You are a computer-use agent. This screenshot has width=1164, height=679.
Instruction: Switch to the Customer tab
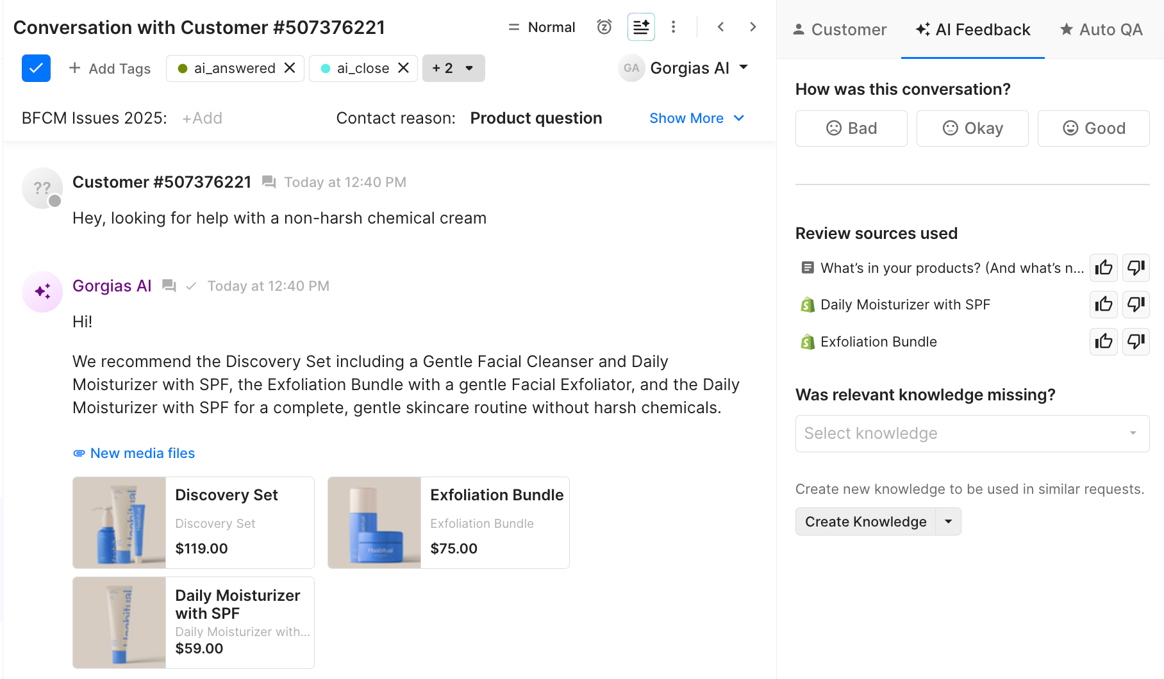tap(840, 29)
